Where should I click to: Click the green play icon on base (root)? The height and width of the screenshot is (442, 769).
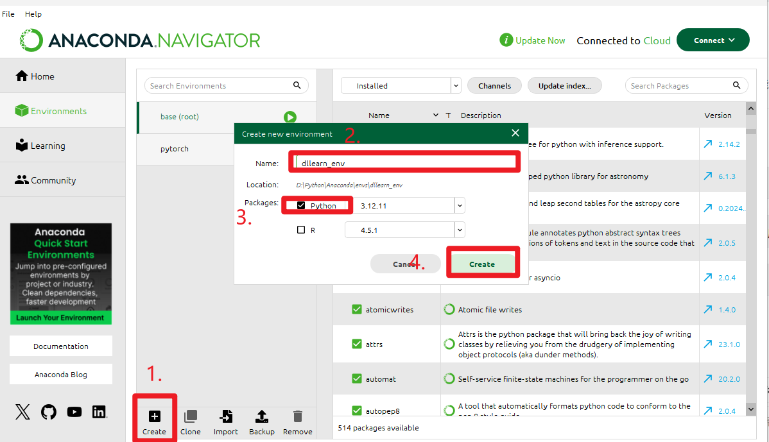click(x=290, y=117)
